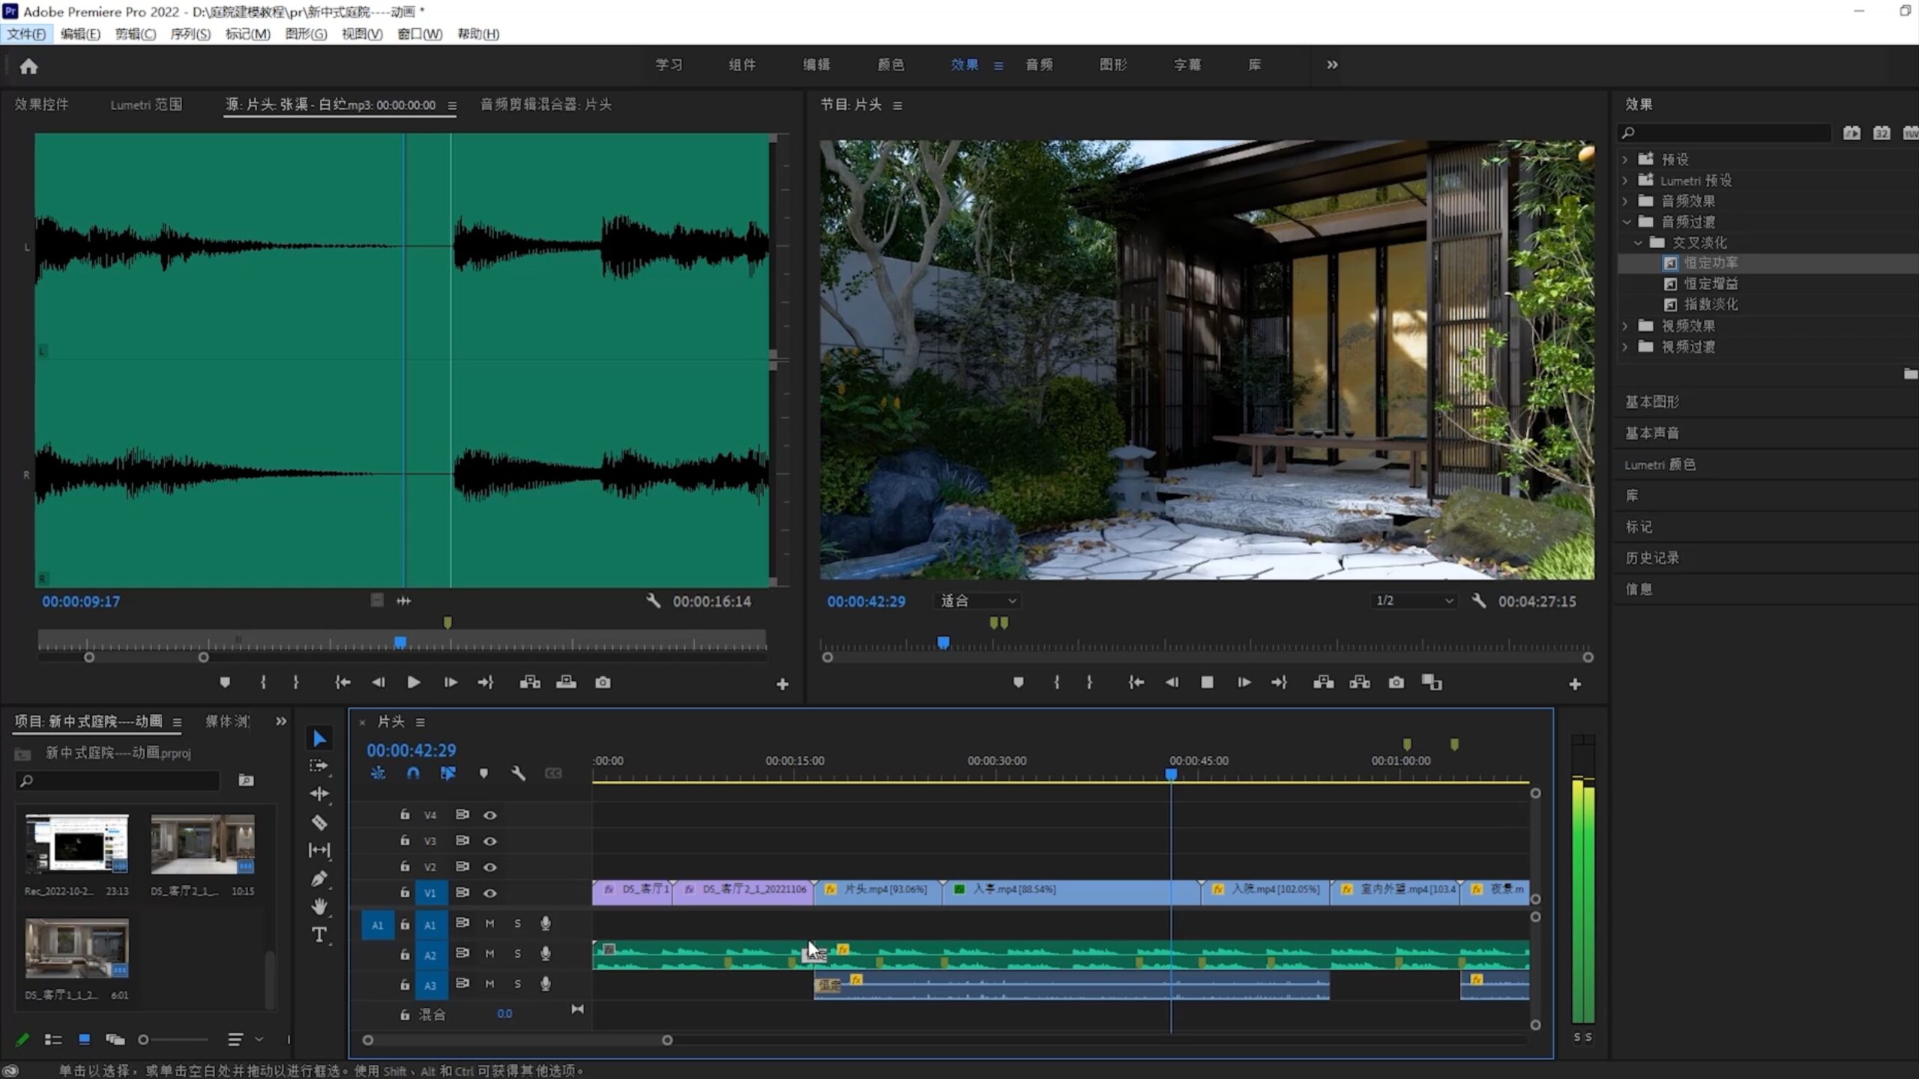Screen dimensions: 1919x1079
Task: Click the project panel zoom slider
Action: [144, 1039]
